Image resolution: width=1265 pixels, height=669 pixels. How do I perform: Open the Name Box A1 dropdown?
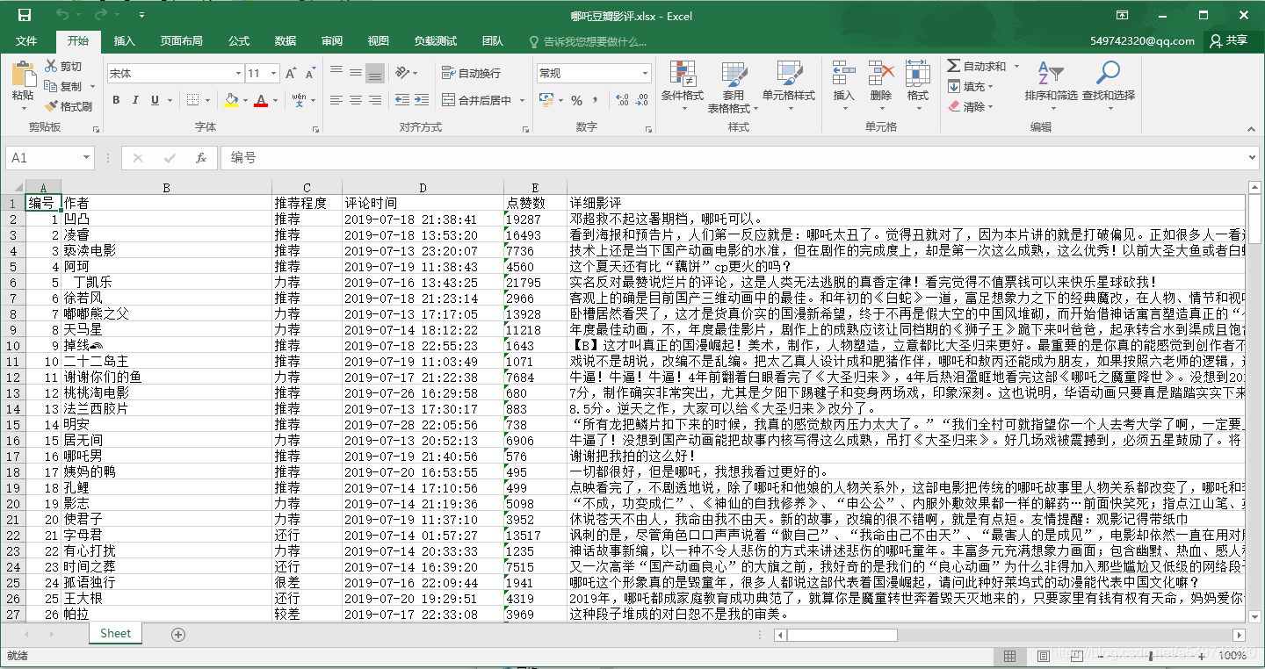click(86, 158)
